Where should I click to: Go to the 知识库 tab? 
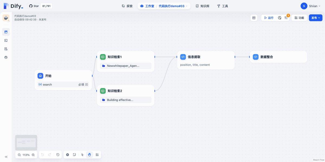point(202,6)
